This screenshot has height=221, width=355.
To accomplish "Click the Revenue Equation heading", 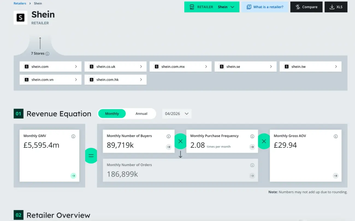I will point(59,114).
